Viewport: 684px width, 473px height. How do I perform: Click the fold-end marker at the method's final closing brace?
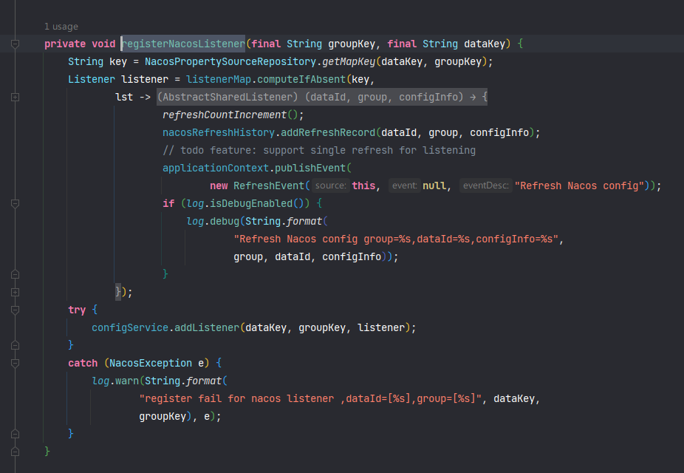pos(15,452)
